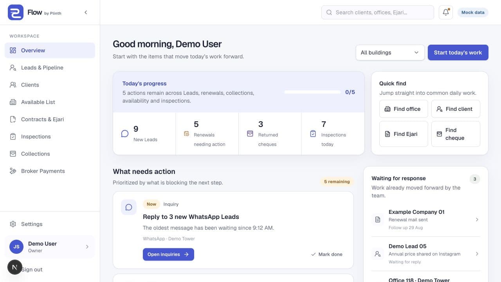The height and width of the screenshot is (282, 501).
Task: Click the 0/5 progress count
Action: pos(350,92)
